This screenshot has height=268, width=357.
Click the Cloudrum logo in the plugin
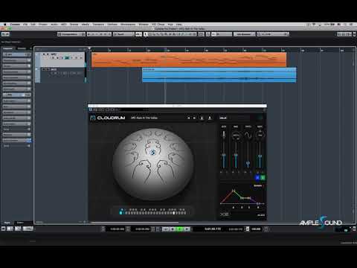(x=108, y=118)
